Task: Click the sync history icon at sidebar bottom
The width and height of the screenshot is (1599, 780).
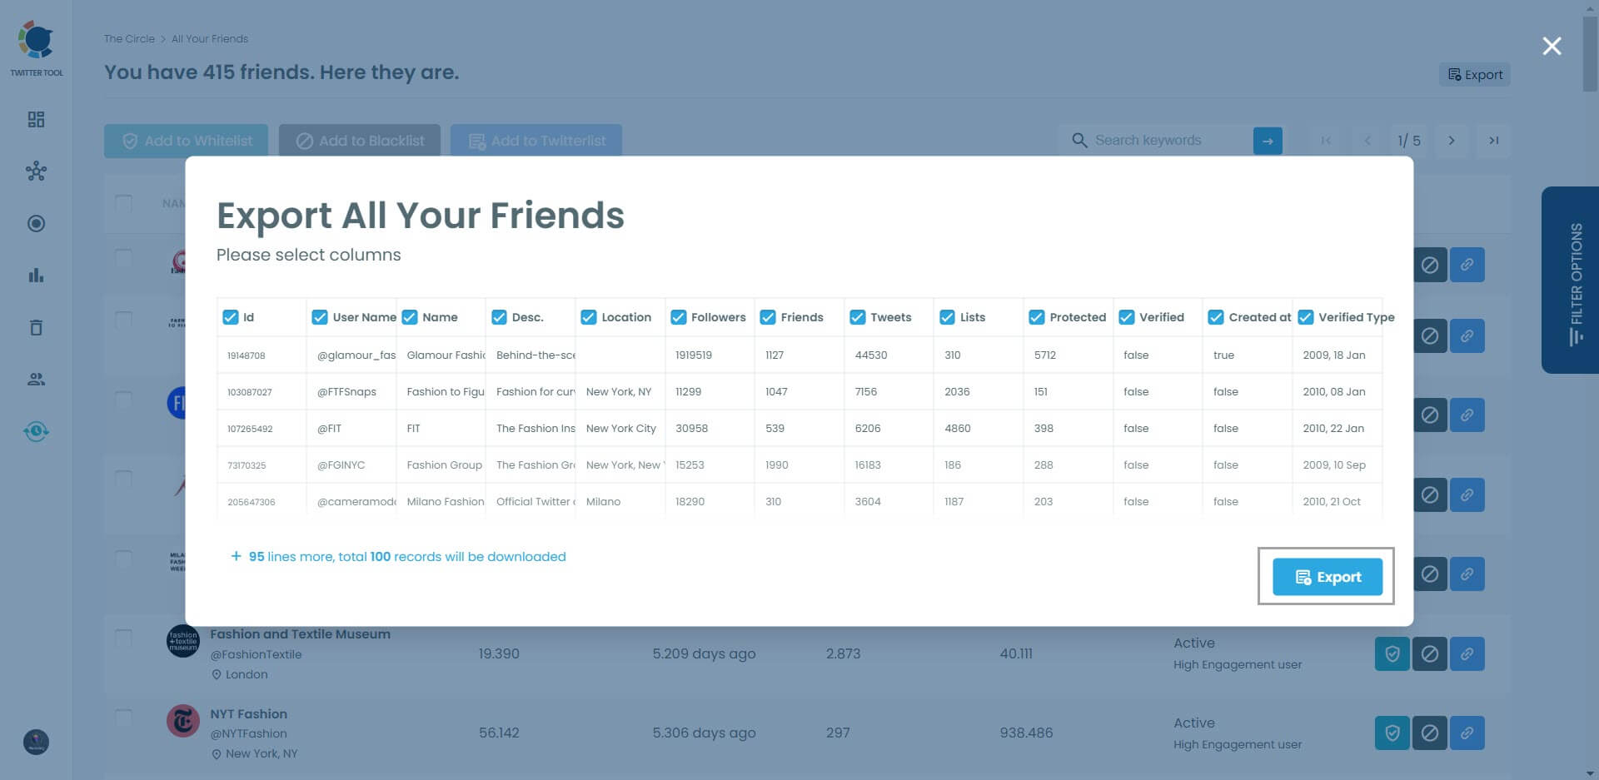Action: [36, 432]
